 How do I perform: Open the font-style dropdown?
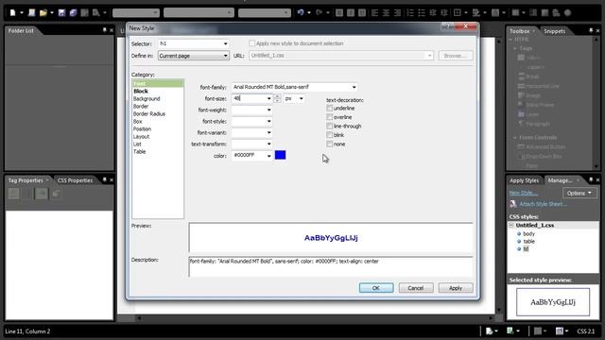(x=268, y=122)
